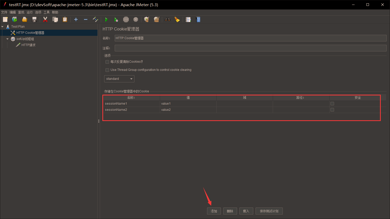Select the Test Plan node
Viewport: 390px width, 219px height.
pos(18,27)
